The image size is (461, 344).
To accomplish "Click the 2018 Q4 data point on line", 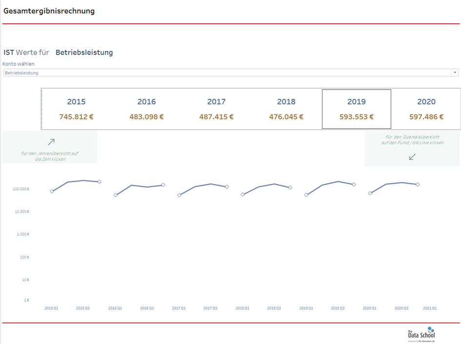I will (290, 188).
